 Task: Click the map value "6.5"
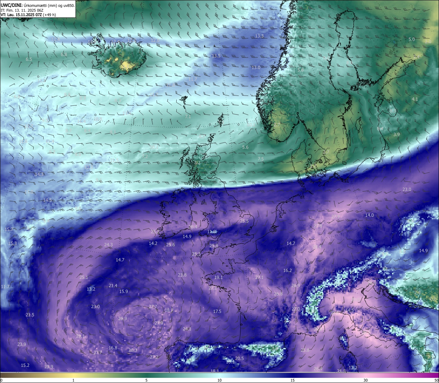coord(29,59)
